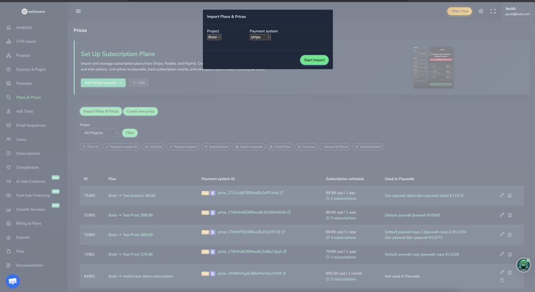Toggle the Used in paywall column chip

[x=249, y=147]
